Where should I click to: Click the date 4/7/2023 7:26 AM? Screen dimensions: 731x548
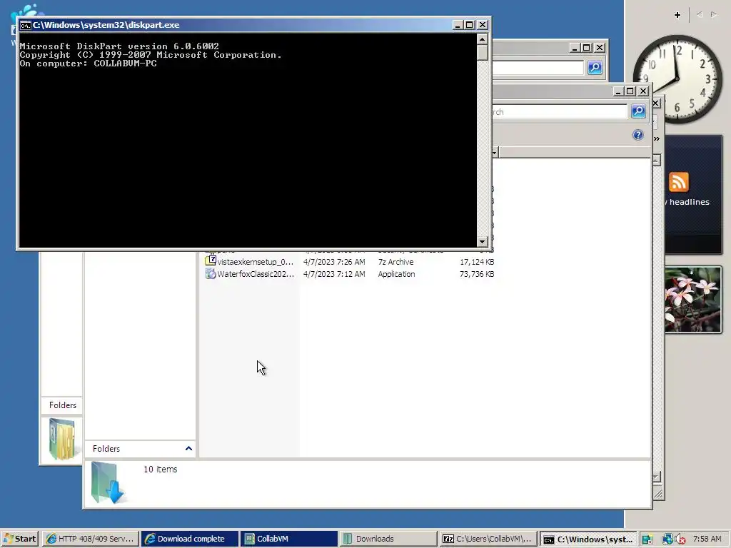point(334,262)
